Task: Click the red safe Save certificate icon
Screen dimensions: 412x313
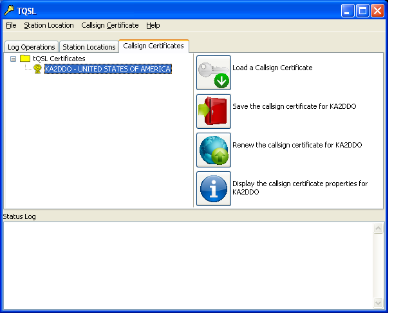Action: click(214, 111)
